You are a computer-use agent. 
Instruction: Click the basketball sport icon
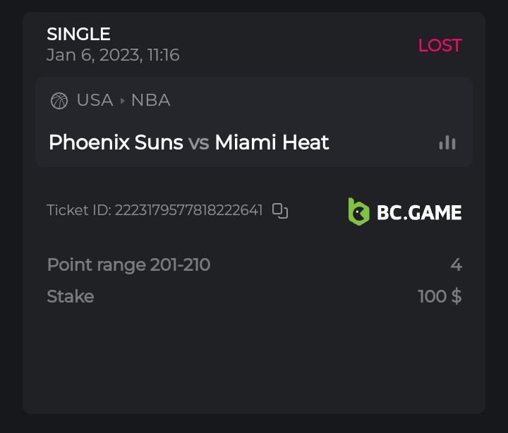[59, 101]
